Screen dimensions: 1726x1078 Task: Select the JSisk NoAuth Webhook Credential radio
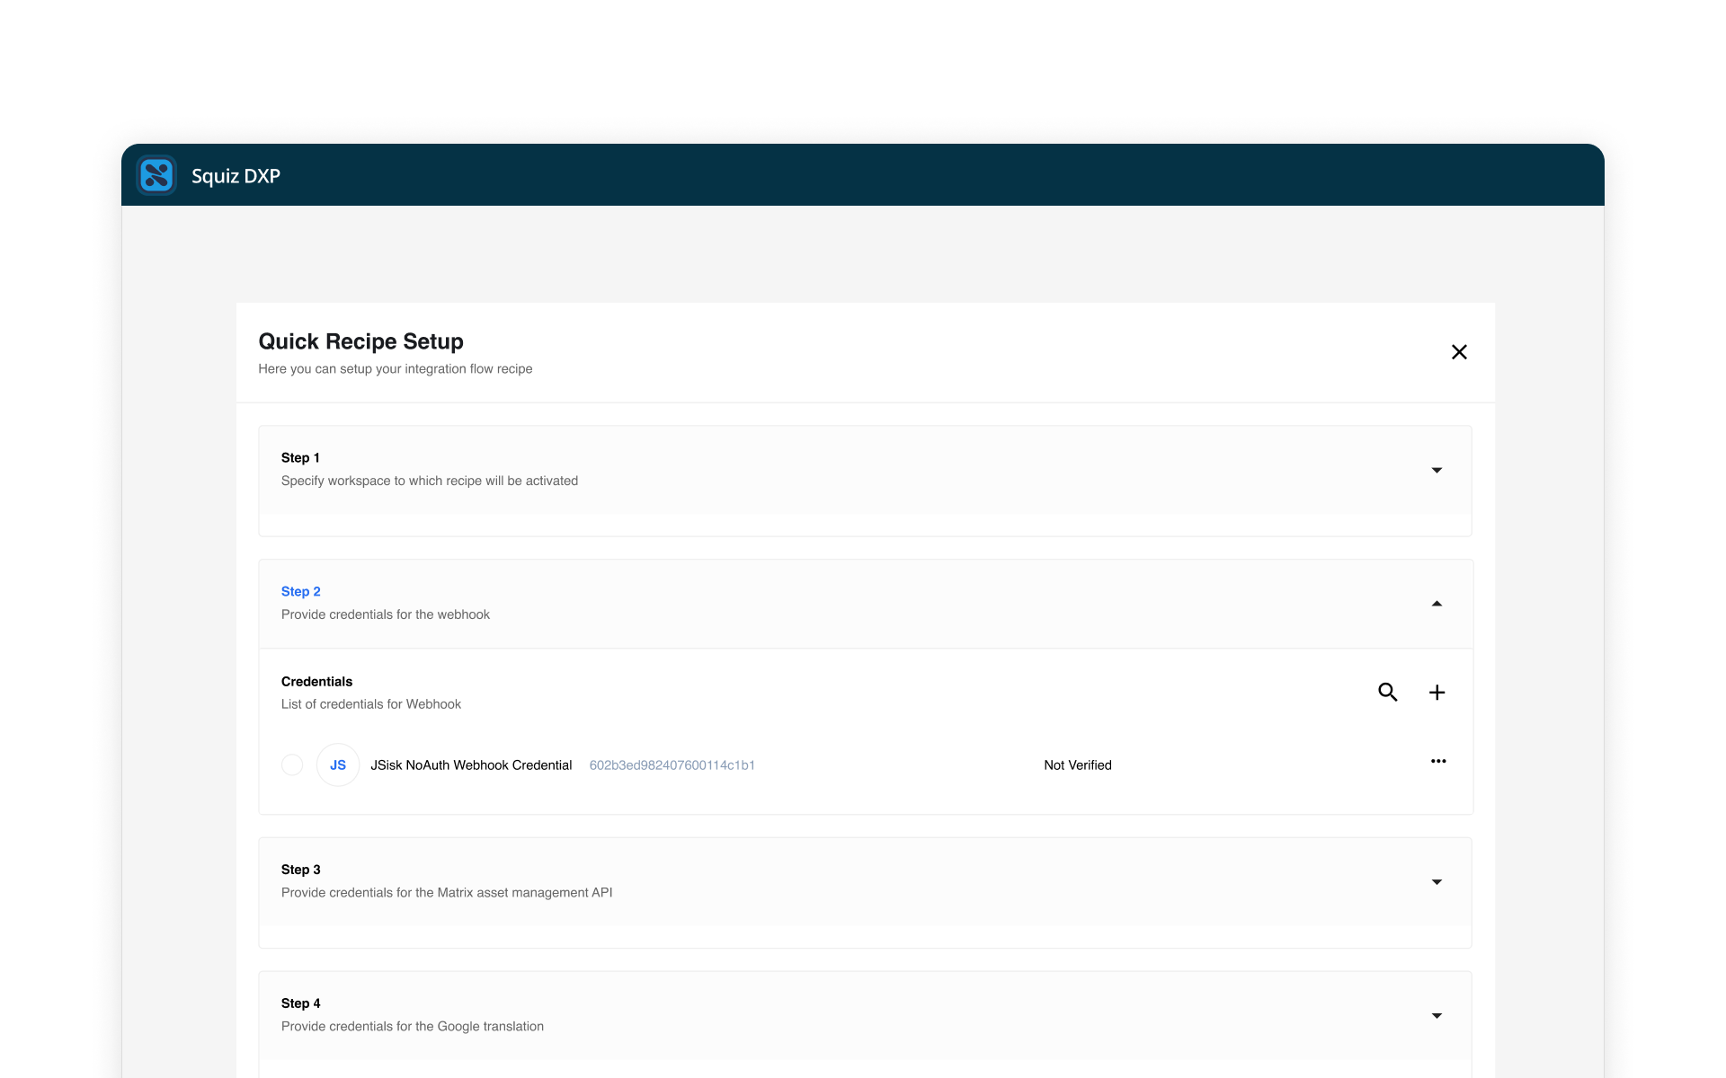click(292, 764)
